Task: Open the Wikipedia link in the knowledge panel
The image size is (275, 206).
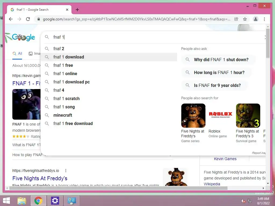Action: [212, 184]
